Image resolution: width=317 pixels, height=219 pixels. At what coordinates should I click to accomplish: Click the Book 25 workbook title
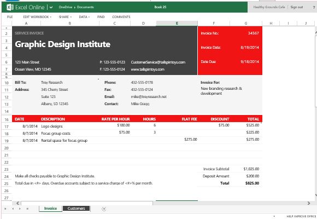[x=160, y=7]
